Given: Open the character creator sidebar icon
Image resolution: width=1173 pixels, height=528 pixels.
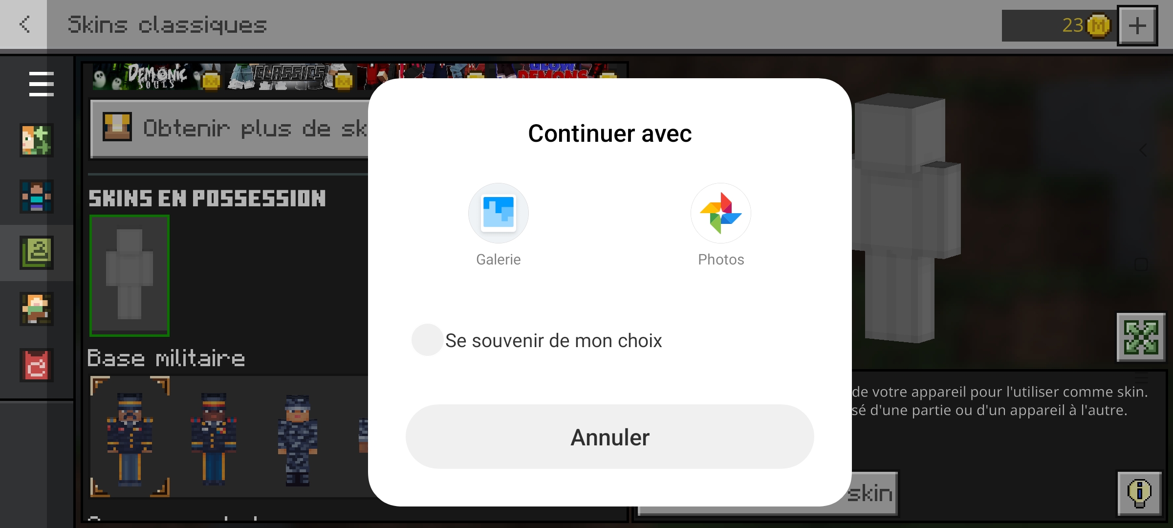Looking at the screenshot, I should [x=37, y=140].
